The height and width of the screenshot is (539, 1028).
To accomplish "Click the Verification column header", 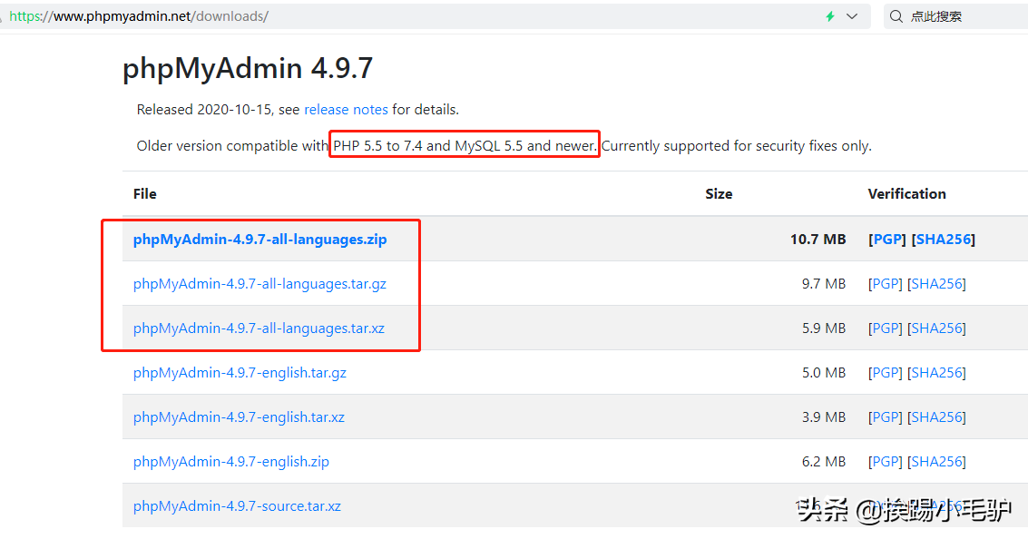I will (906, 194).
